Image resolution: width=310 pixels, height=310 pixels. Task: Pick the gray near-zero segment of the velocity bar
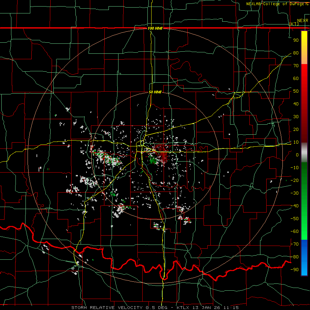point(304,153)
